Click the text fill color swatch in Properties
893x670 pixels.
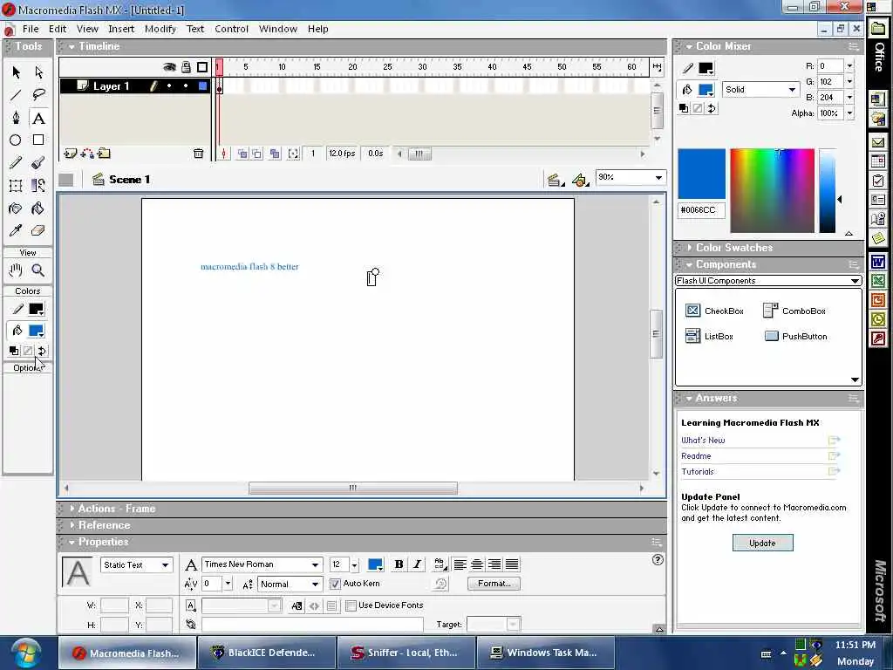coord(375,564)
